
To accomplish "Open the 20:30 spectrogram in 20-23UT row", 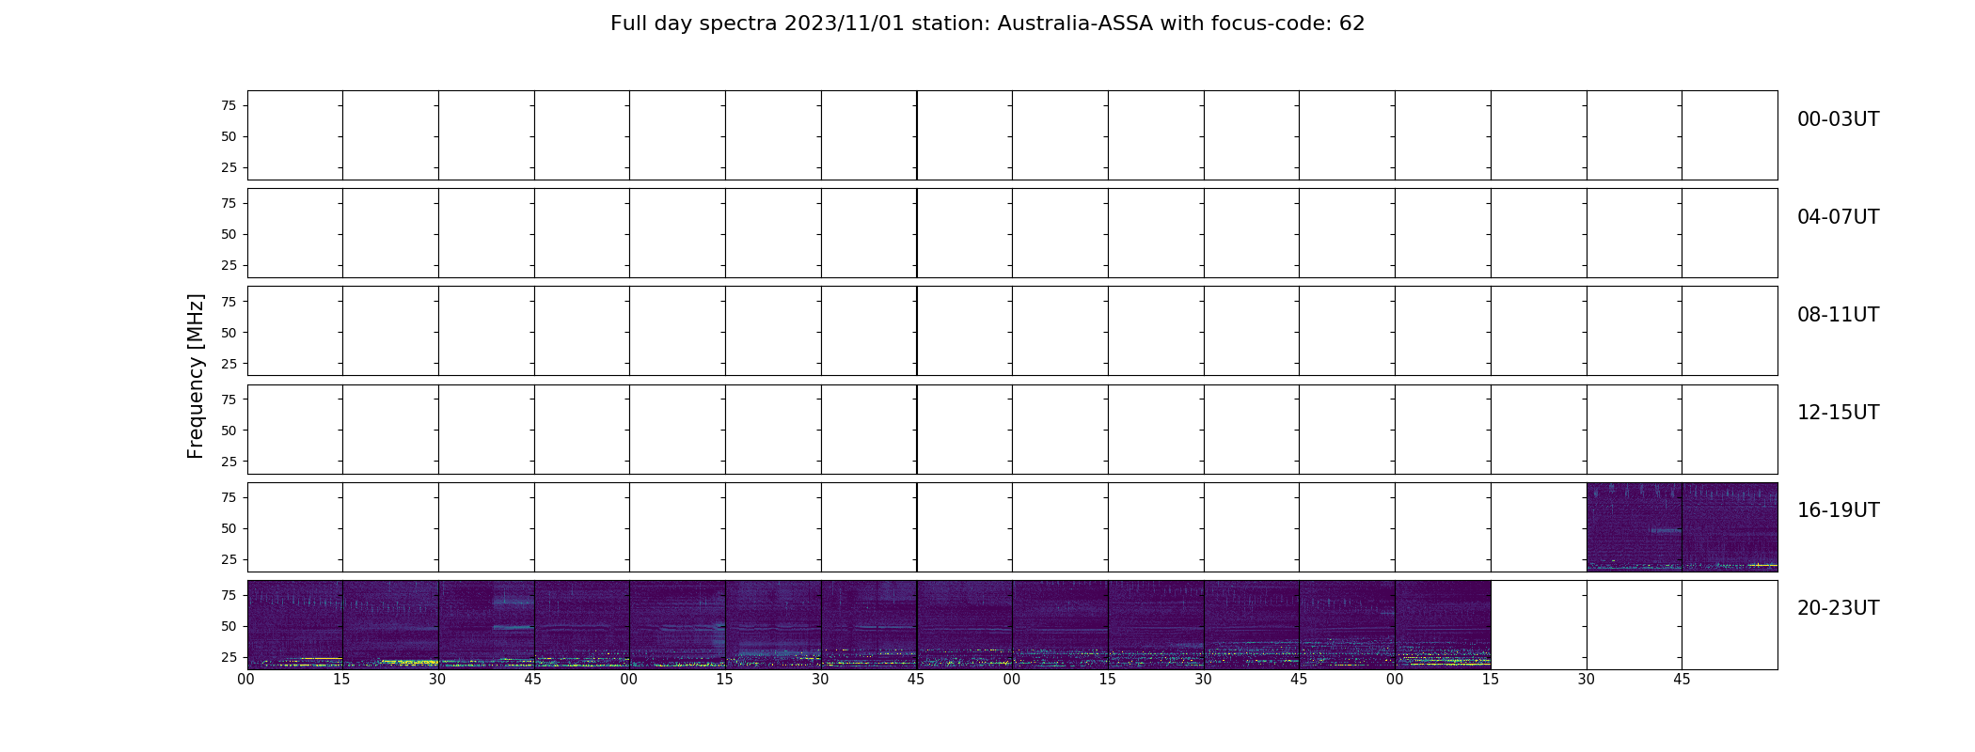I will point(486,625).
